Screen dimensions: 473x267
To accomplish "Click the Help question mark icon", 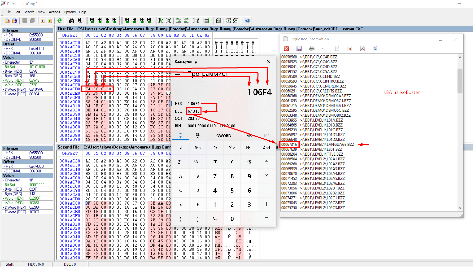I will [x=247, y=20].
